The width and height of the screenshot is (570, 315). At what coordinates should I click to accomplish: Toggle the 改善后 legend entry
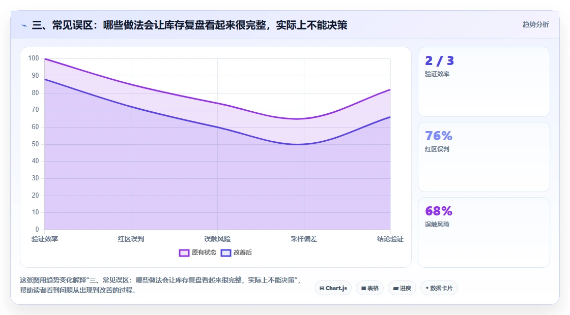[x=236, y=253]
